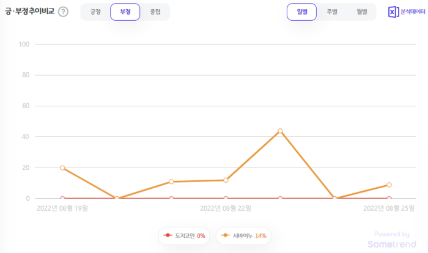Select the 부정 sentiment tab
This screenshot has height=253, width=428.
[x=125, y=12]
